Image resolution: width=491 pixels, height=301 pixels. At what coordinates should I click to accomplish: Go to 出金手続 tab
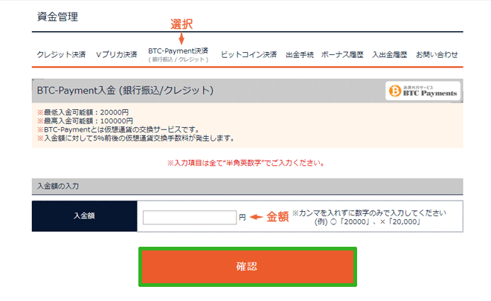pyautogui.click(x=300, y=55)
